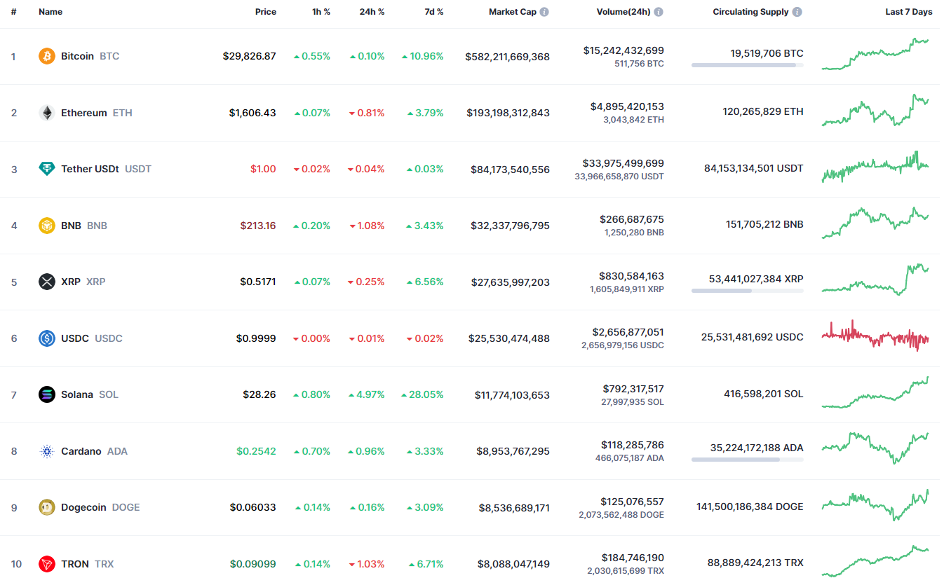Click the Ethereum diamond logo icon
Image resolution: width=944 pixels, height=585 pixels.
pyautogui.click(x=47, y=113)
